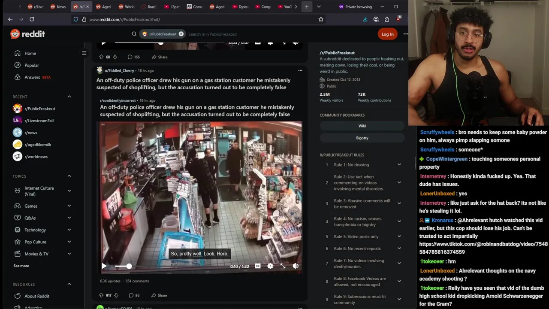The width and height of the screenshot is (549, 309).
Task: Expand the Q&As topic
Action: (69, 218)
